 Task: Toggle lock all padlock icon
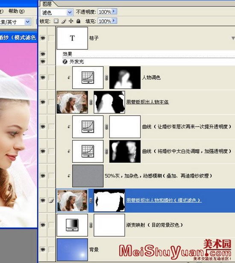click(78, 21)
